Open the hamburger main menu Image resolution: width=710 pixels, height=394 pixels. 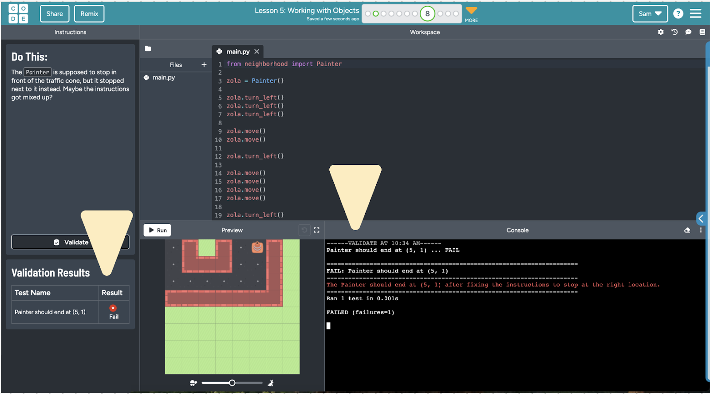(696, 14)
